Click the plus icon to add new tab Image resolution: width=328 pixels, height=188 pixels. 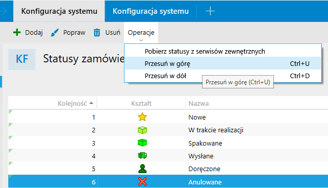[210, 11]
